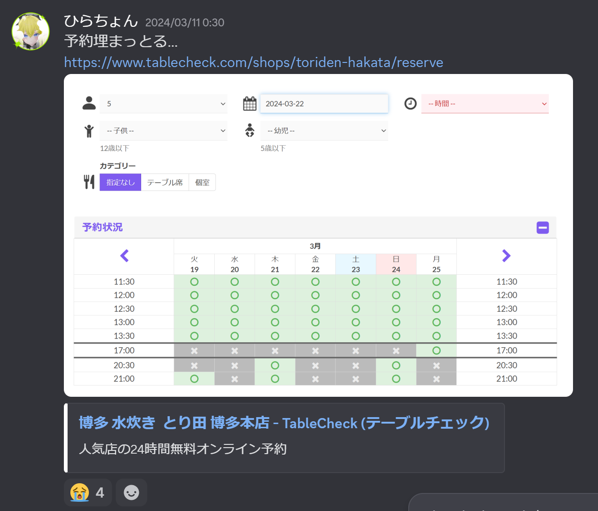Select the テーブル席 category option
The height and width of the screenshot is (511, 598).
pyautogui.click(x=165, y=182)
